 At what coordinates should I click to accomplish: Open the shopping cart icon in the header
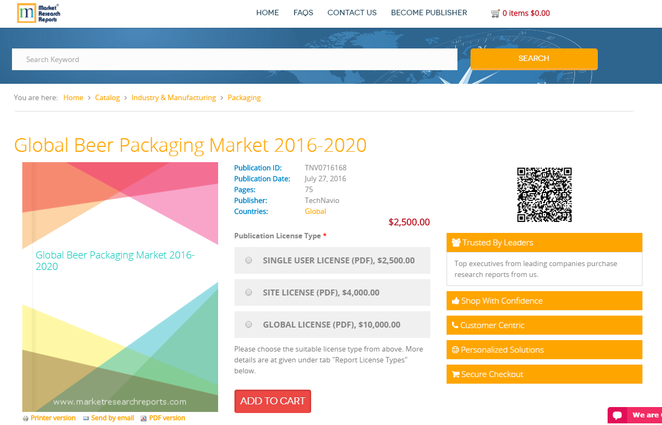(x=496, y=13)
